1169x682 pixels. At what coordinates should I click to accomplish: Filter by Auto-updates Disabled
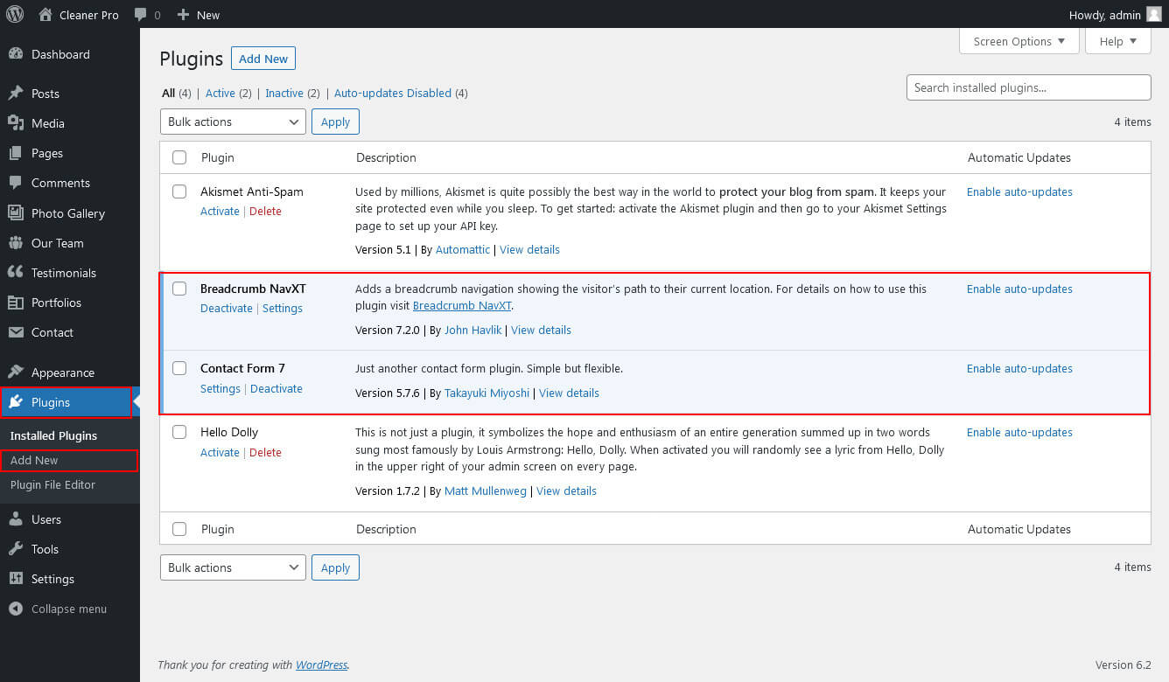393,93
